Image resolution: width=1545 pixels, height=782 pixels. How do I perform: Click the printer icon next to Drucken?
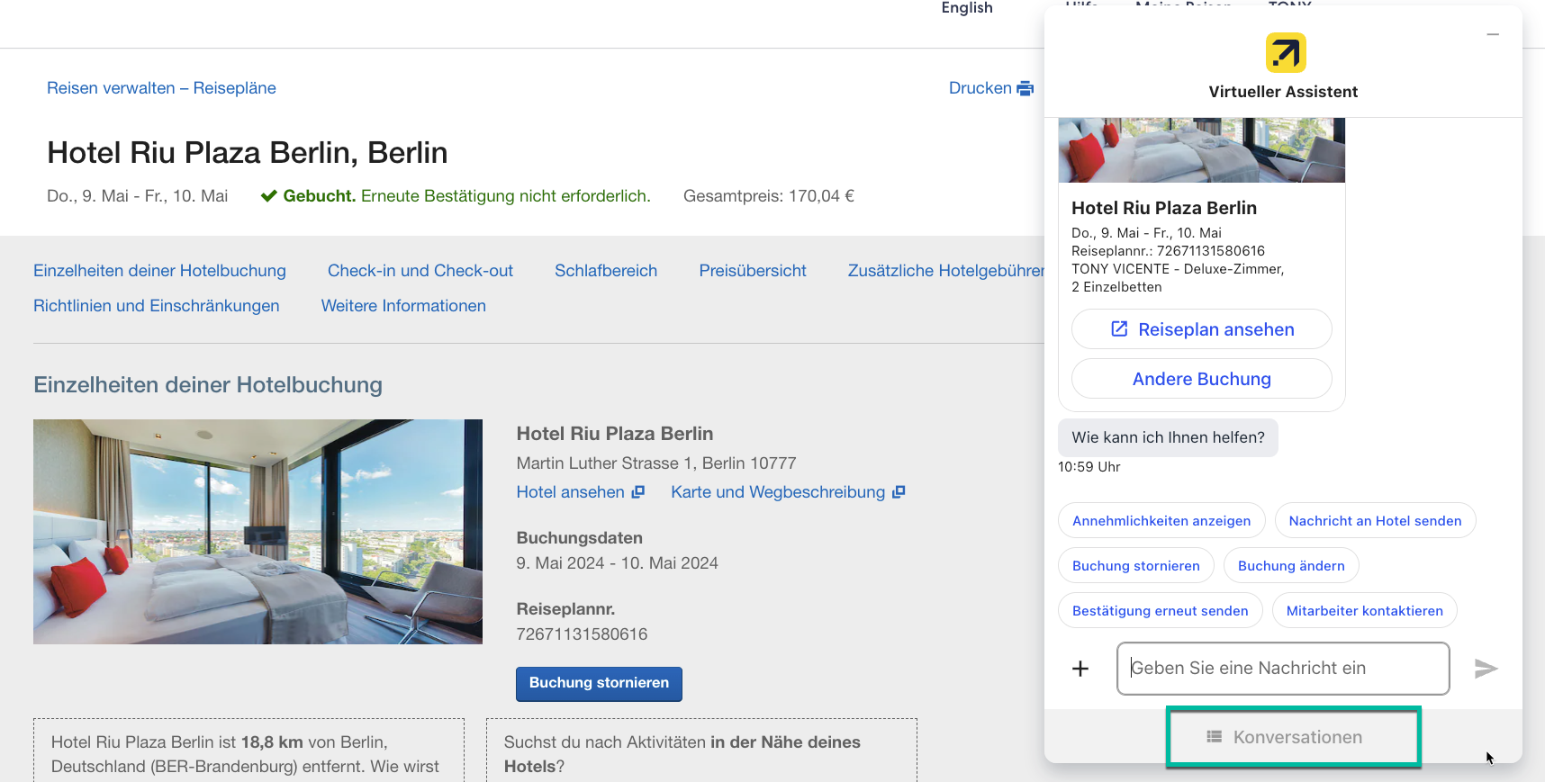coord(1025,88)
